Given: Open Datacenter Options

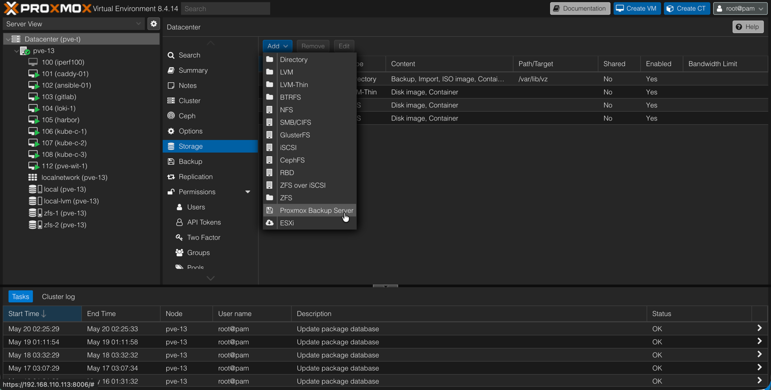Looking at the screenshot, I should point(210,131).
